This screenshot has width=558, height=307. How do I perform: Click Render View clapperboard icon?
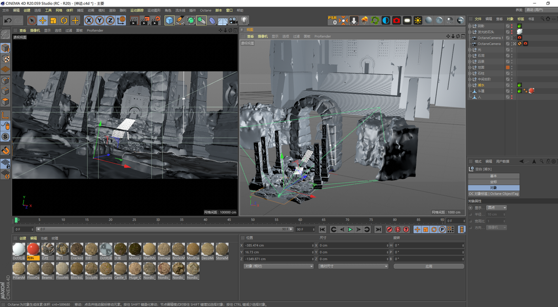(134, 20)
